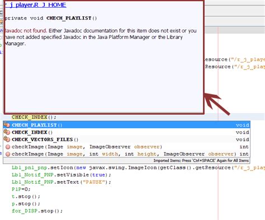This screenshot has height=220, width=265.
Task: Click the t.stop(); code line
Action: pos(26,197)
